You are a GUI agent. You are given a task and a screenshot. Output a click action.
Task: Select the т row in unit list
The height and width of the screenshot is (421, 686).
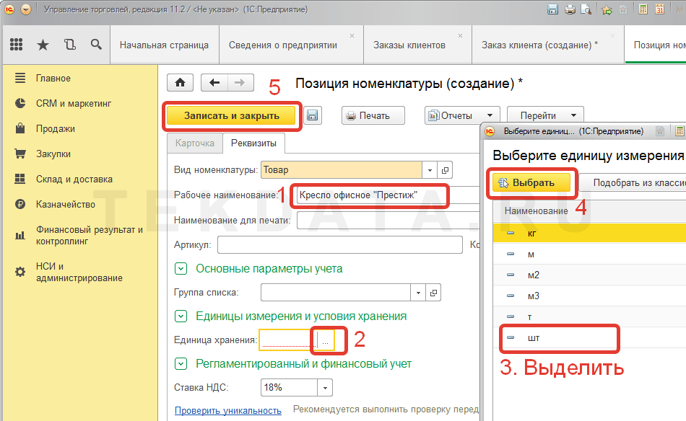589,317
